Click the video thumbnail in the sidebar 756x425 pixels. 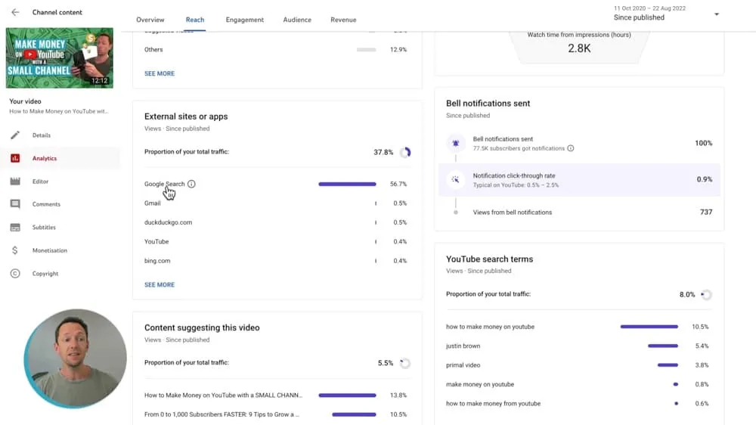pyautogui.click(x=60, y=58)
